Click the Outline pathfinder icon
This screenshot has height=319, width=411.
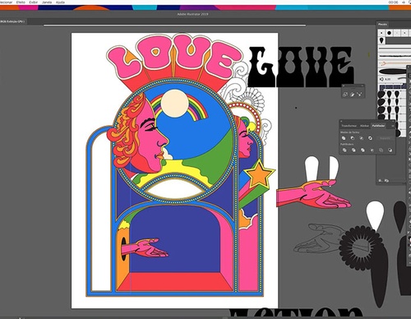[381, 150]
